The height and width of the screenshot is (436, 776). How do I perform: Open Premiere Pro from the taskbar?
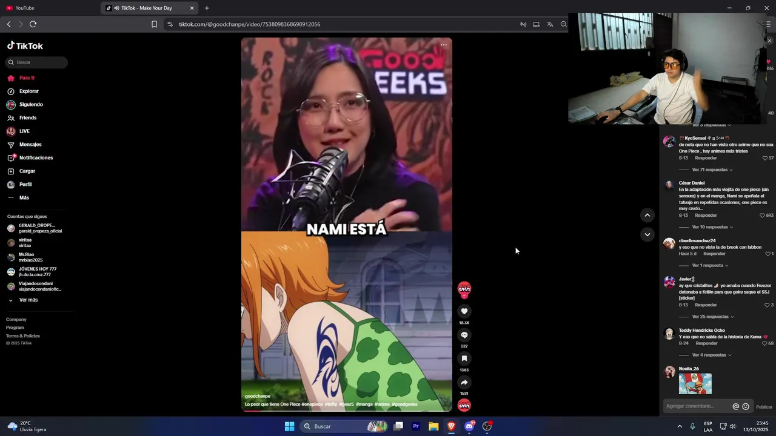pos(416,426)
